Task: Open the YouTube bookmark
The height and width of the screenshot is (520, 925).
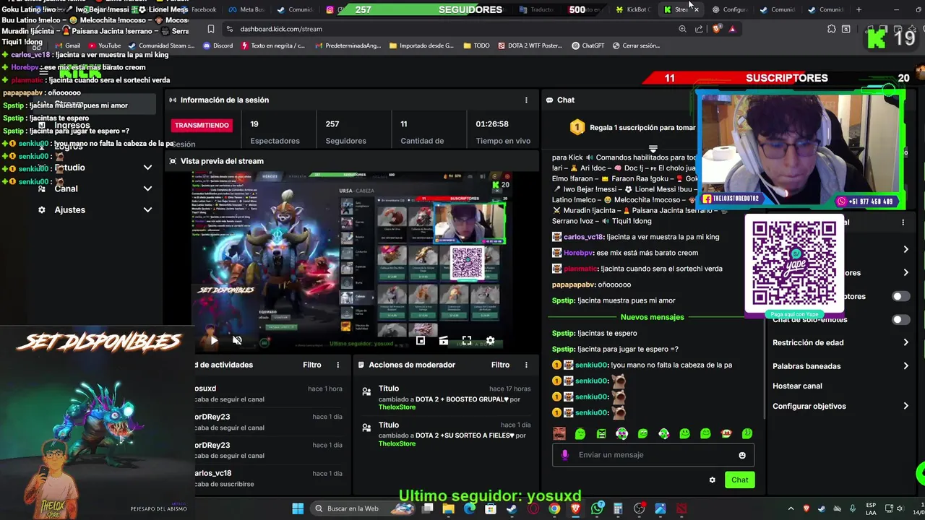Action: click(104, 45)
